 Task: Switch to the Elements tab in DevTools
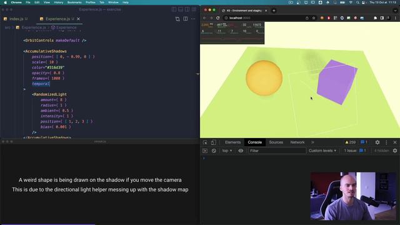[232, 142]
